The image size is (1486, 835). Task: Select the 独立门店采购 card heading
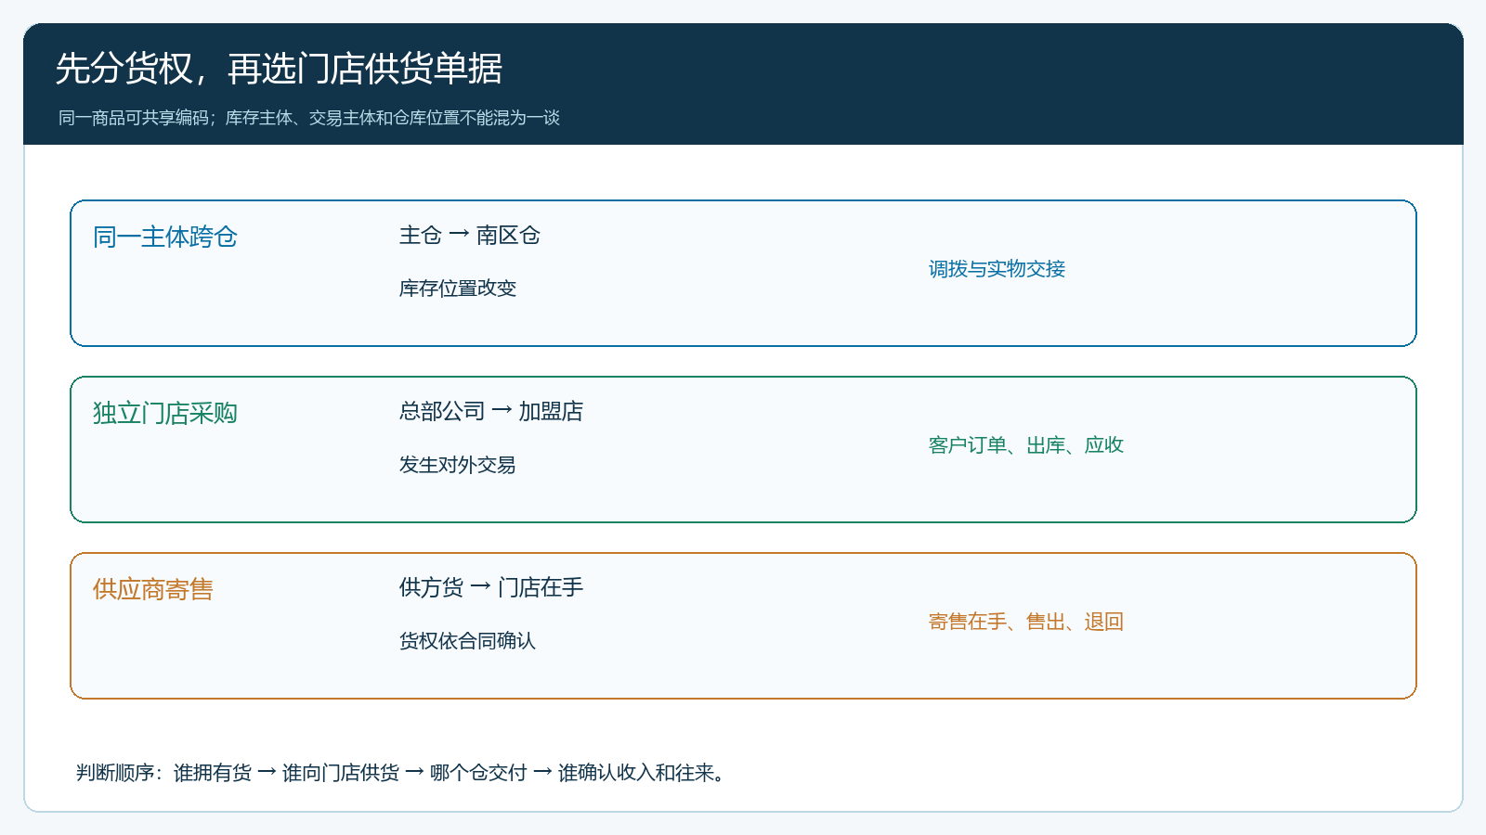(x=165, y=413)
